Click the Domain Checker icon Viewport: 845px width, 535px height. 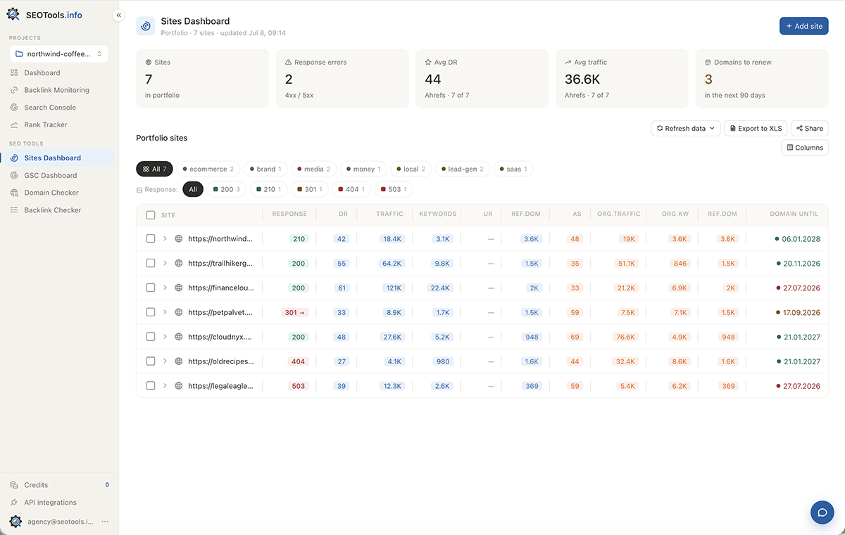coord(15,193)
